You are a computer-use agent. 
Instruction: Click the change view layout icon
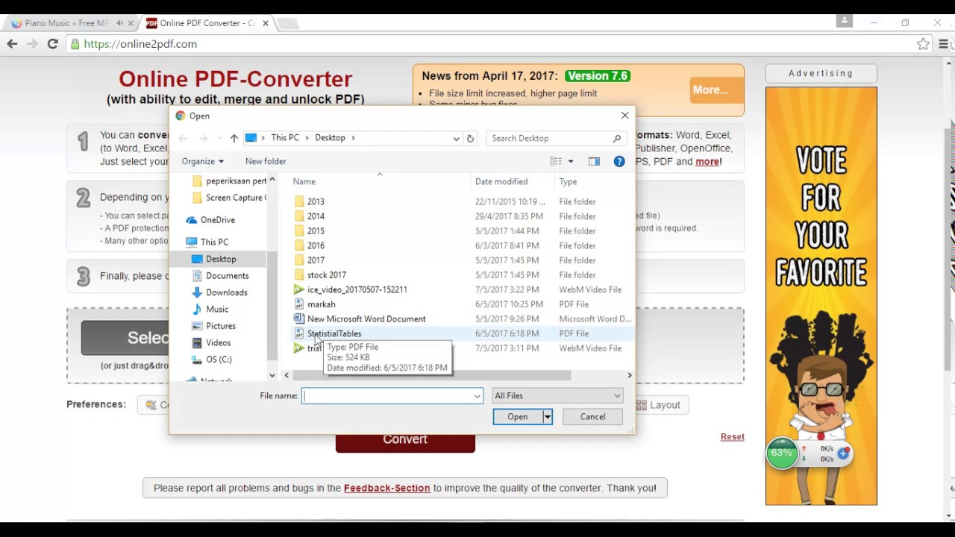(556, 161)
